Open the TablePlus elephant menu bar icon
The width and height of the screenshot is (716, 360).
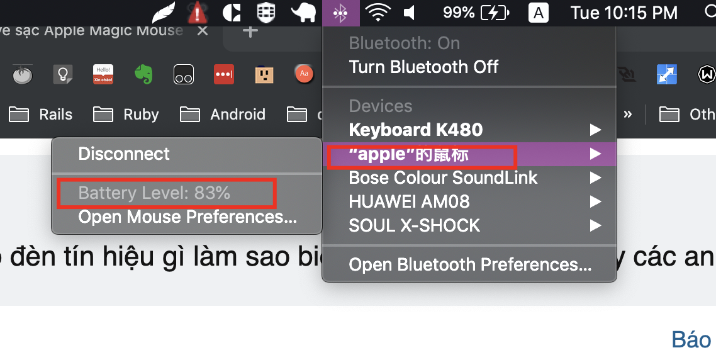pos(304,13)
